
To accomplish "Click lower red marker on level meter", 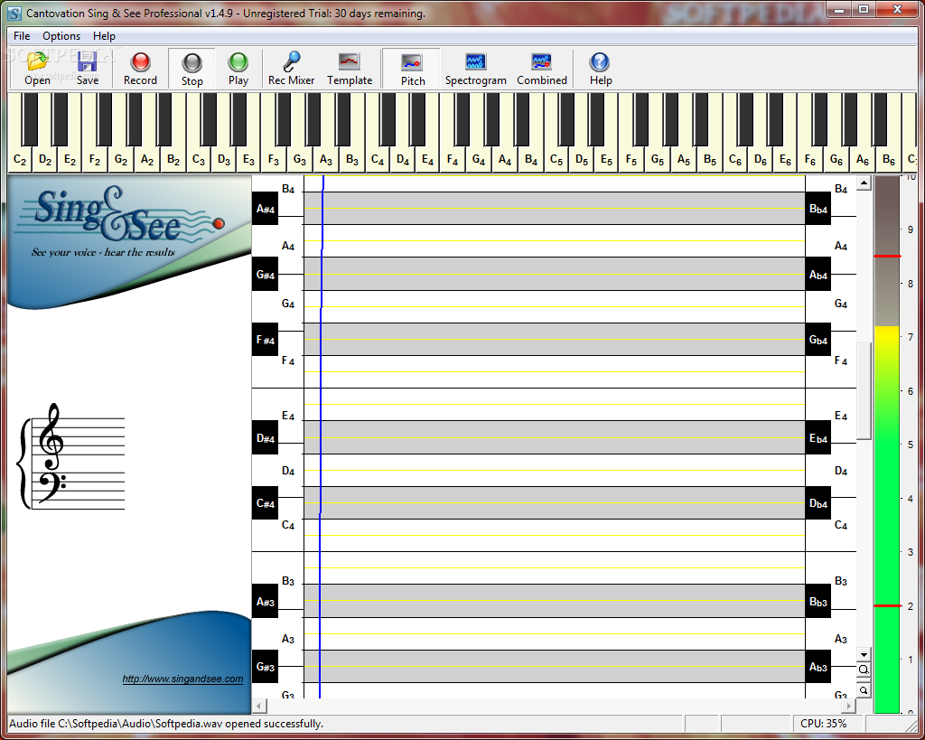I will 887,606.
